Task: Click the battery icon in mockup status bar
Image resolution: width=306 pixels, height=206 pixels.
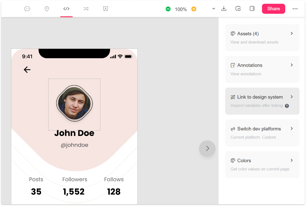Action: pos(128,57)
